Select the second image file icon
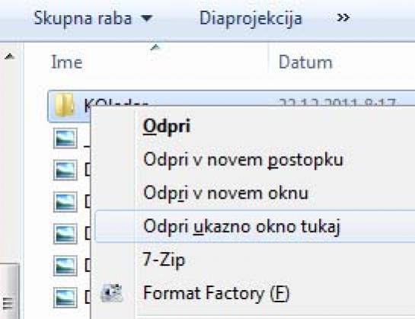The image size is (415, 319). tap(65, 170)
